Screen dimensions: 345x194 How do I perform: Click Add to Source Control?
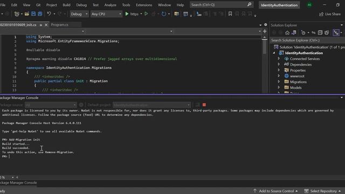pos(276,191)
